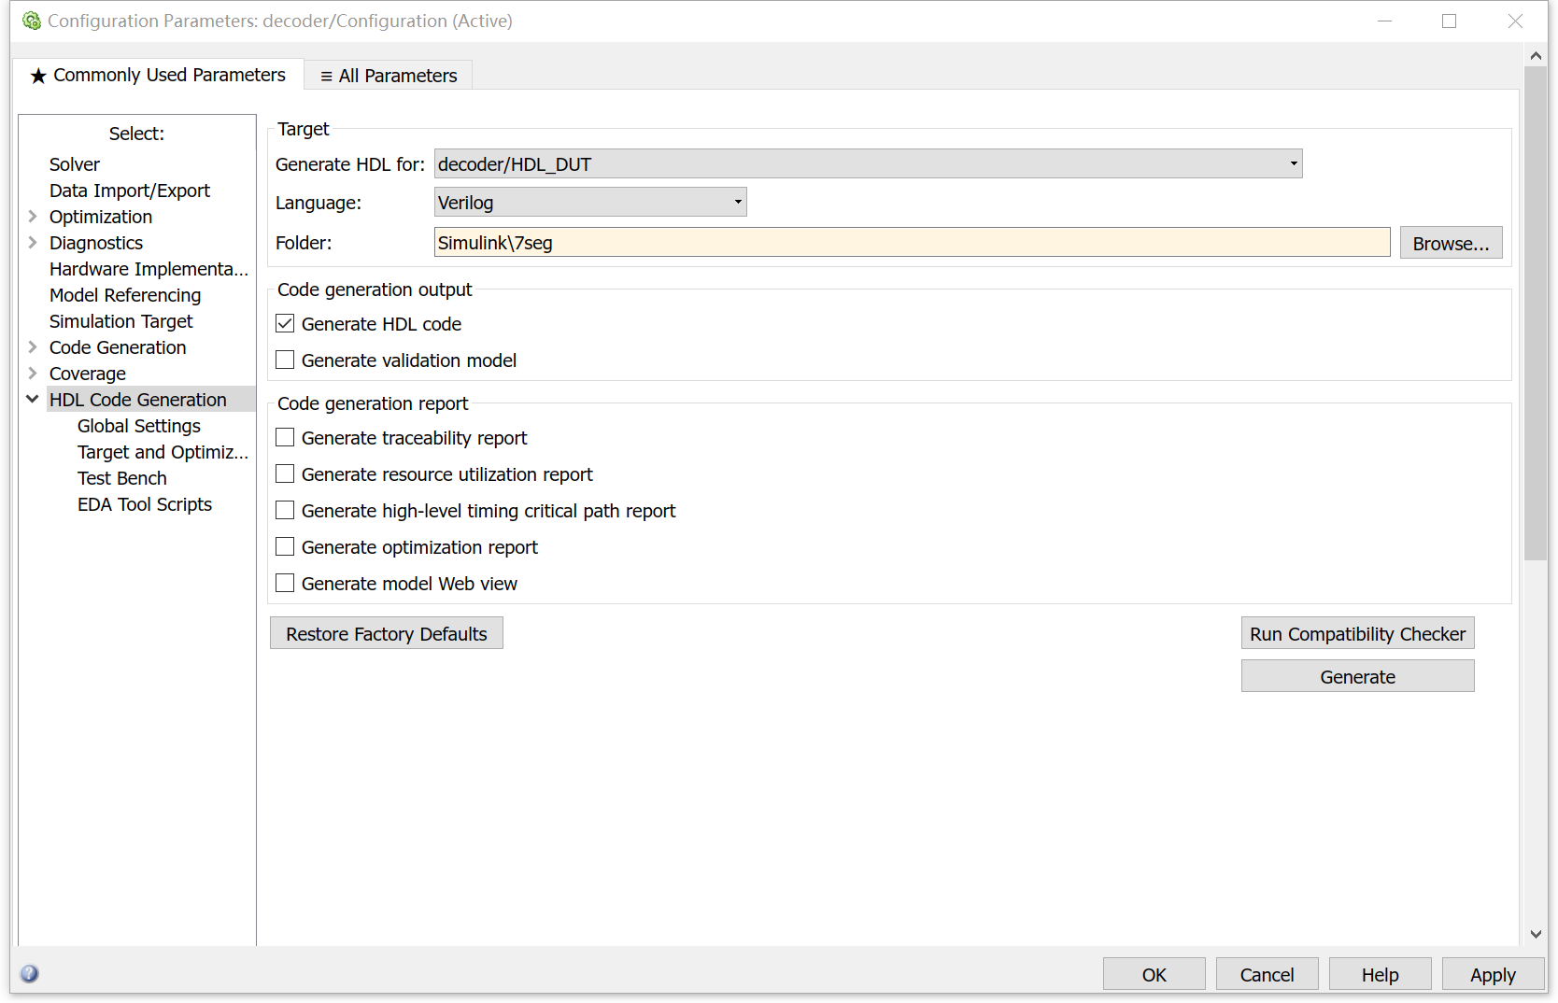Click the scrollbar down arrow
The image size is (1558, 1003).
pyautogui.click(x=1536, y=934)
